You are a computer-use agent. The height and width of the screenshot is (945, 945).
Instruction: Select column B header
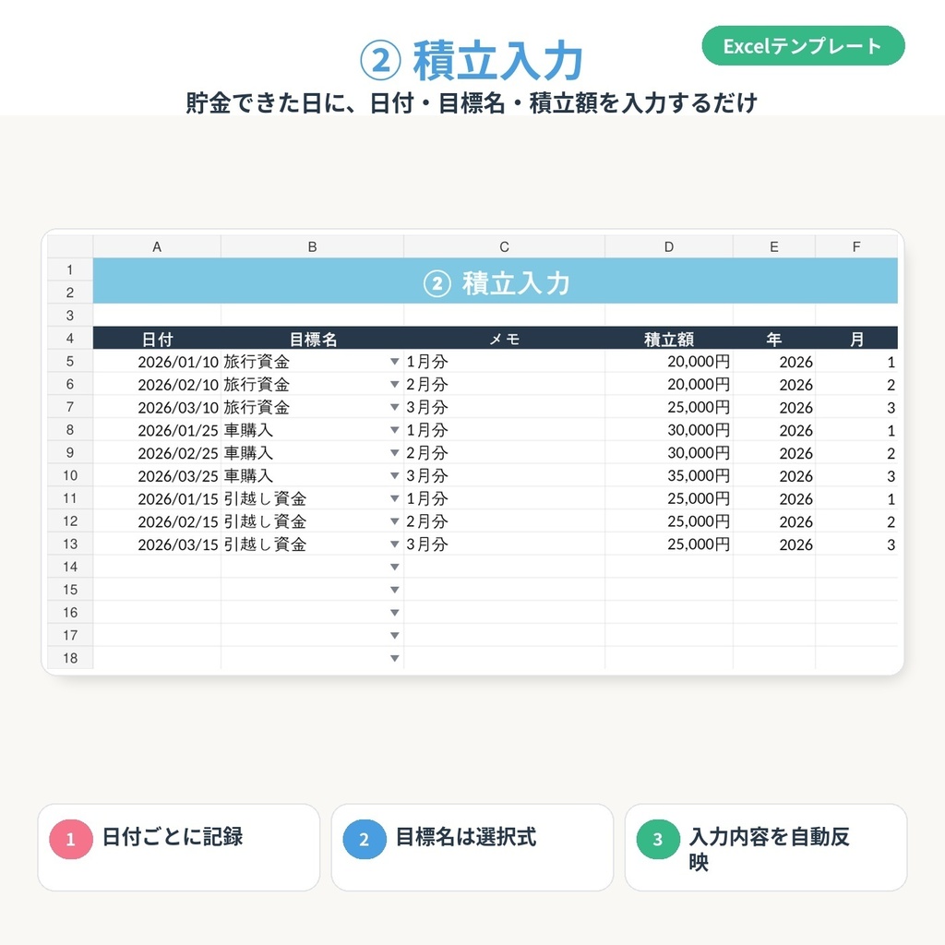(x=312, y=247)
